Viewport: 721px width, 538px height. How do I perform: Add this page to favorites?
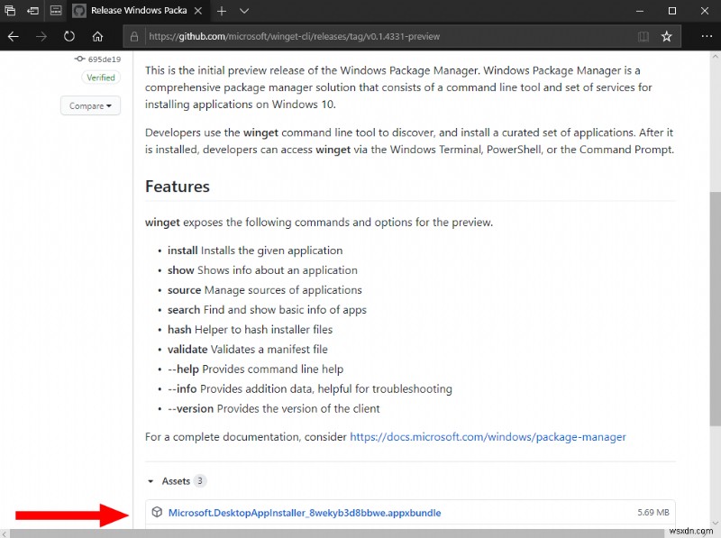(x=667, y=36)
